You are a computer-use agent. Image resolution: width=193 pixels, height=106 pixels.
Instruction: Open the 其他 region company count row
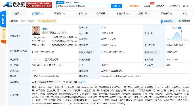[x=39, y=45]
